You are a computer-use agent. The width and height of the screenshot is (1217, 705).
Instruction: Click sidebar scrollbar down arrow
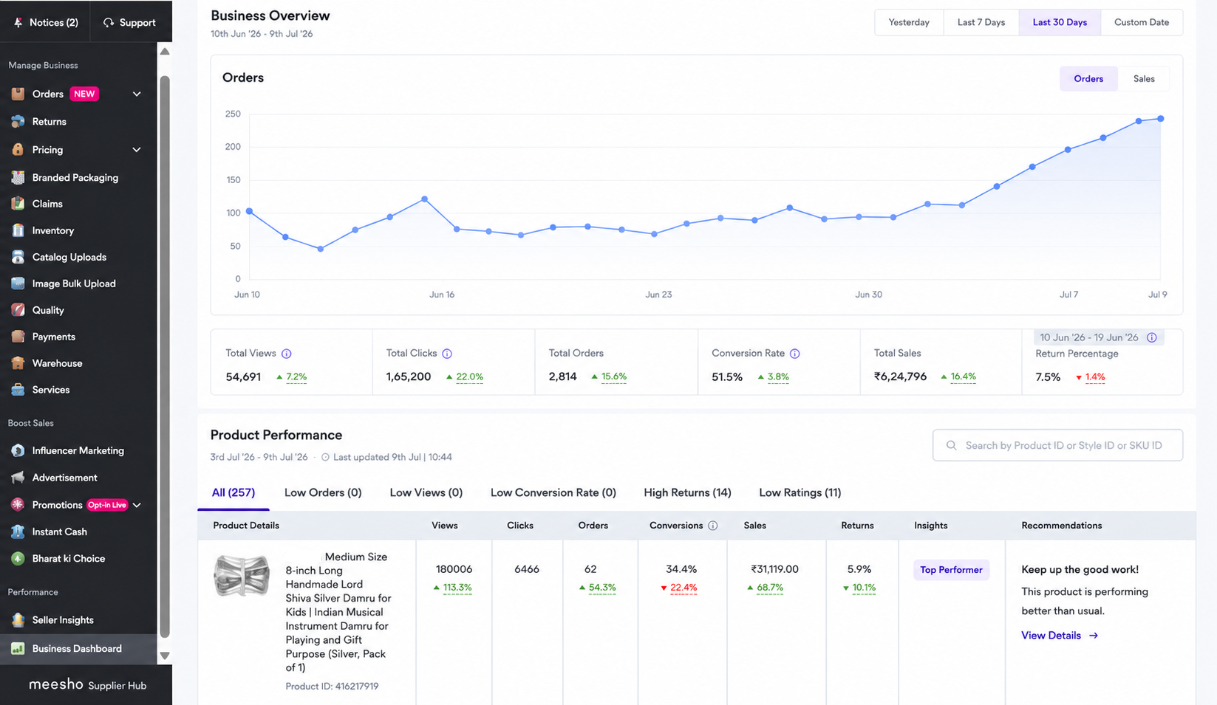click(165, 656)
